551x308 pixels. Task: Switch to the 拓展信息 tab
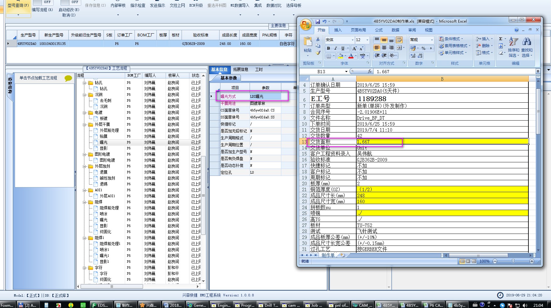coord(241,70)
